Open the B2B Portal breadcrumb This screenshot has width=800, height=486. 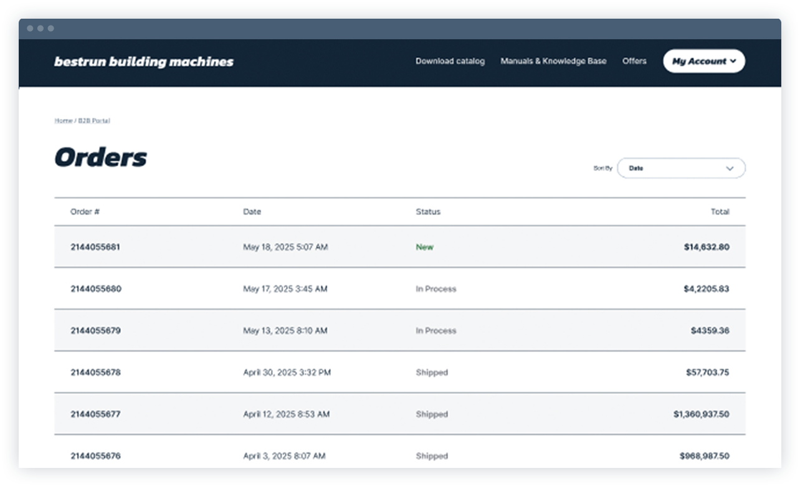click(x=94, y=121)
